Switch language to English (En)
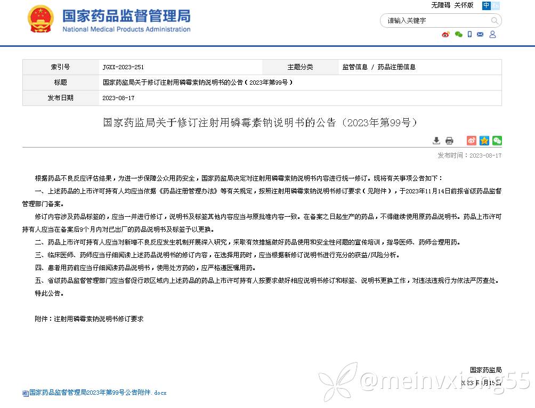Viewport: 535px width, 408px height. click(495, 5)
